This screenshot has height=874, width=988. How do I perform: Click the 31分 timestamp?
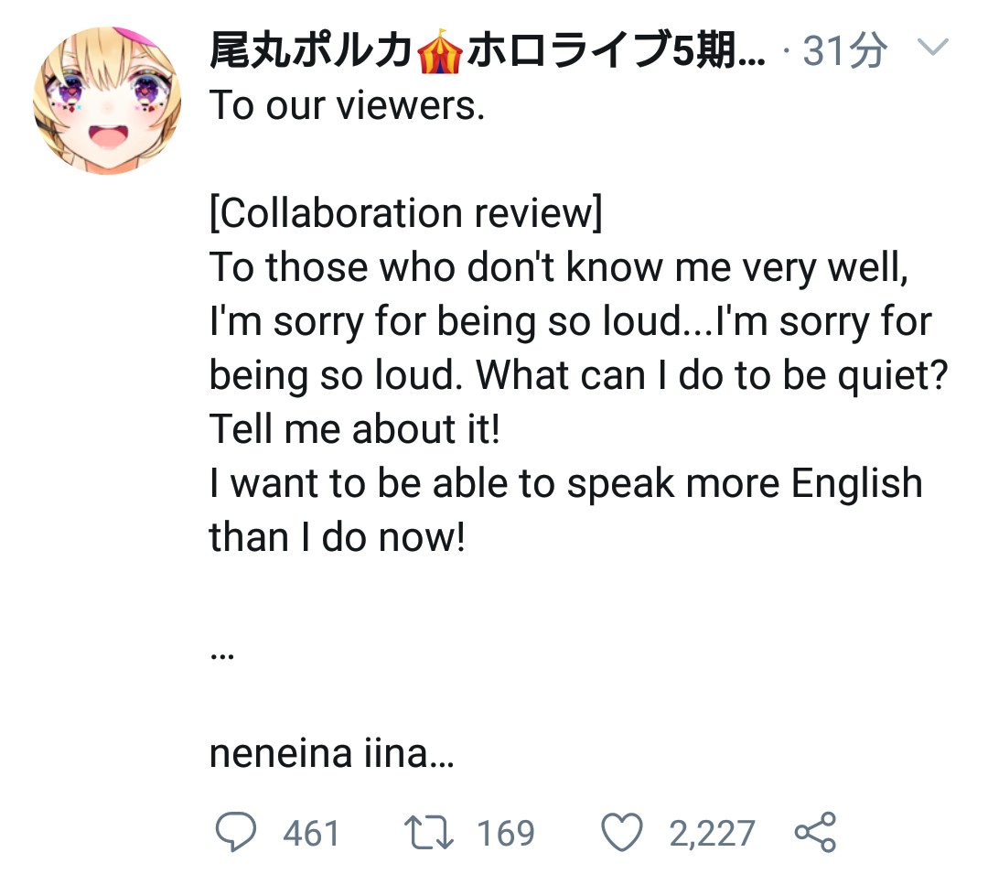pos(845,49)
